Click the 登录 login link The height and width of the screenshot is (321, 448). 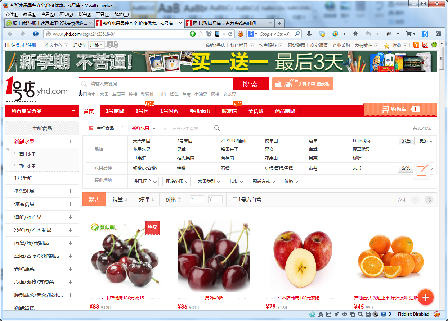pos(20,45)
